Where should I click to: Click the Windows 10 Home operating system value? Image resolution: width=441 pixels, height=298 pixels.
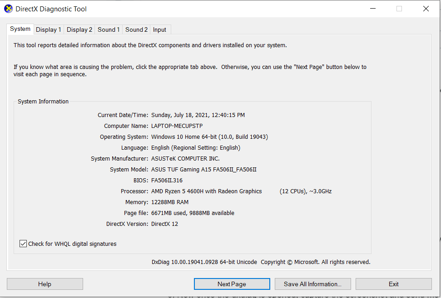tap(209, 137)
